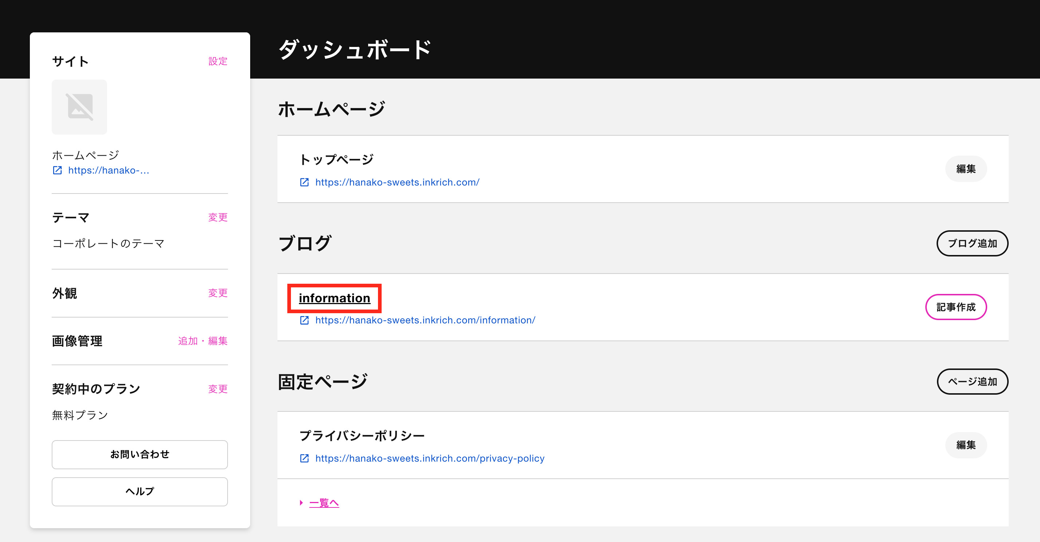Click the 画像管理 heading

pyautogui.click(x=77, y=341)
